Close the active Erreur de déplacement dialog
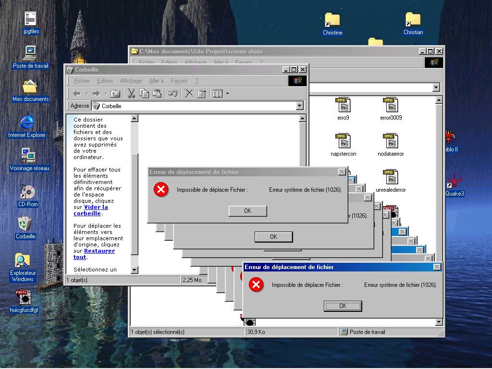492x369 pixels. point(437,267)
